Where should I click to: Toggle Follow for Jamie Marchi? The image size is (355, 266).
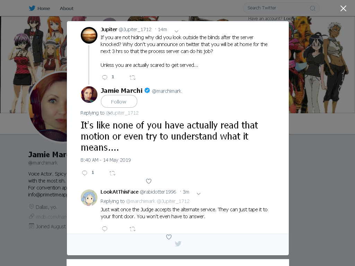[119, 101]
